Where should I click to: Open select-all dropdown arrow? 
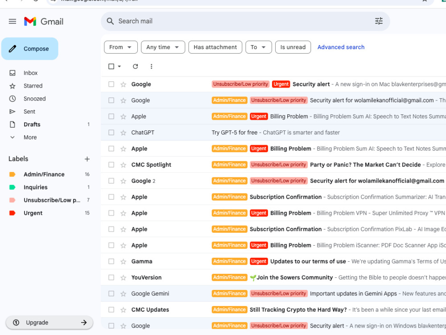coord(120,67)
